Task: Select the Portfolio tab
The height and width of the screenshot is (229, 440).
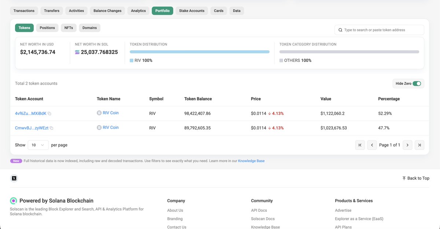Action: (162, 11)
